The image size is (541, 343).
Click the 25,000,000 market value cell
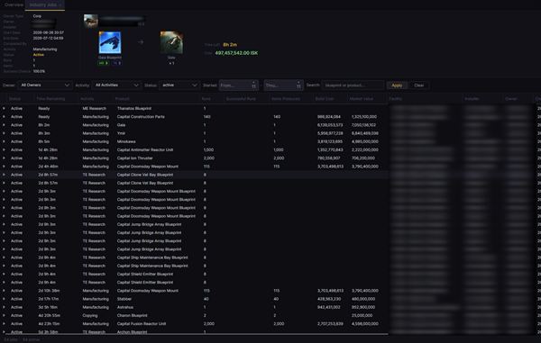click(362, 315)
